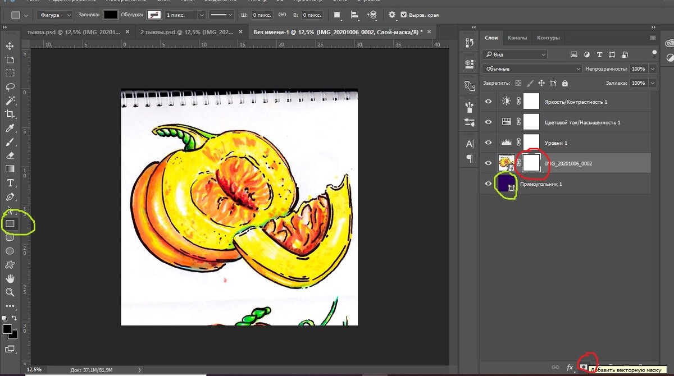Hide the Яркость/Контрастность 1 layer
Screen dimensions: 674x376
[x=488, y=102]
